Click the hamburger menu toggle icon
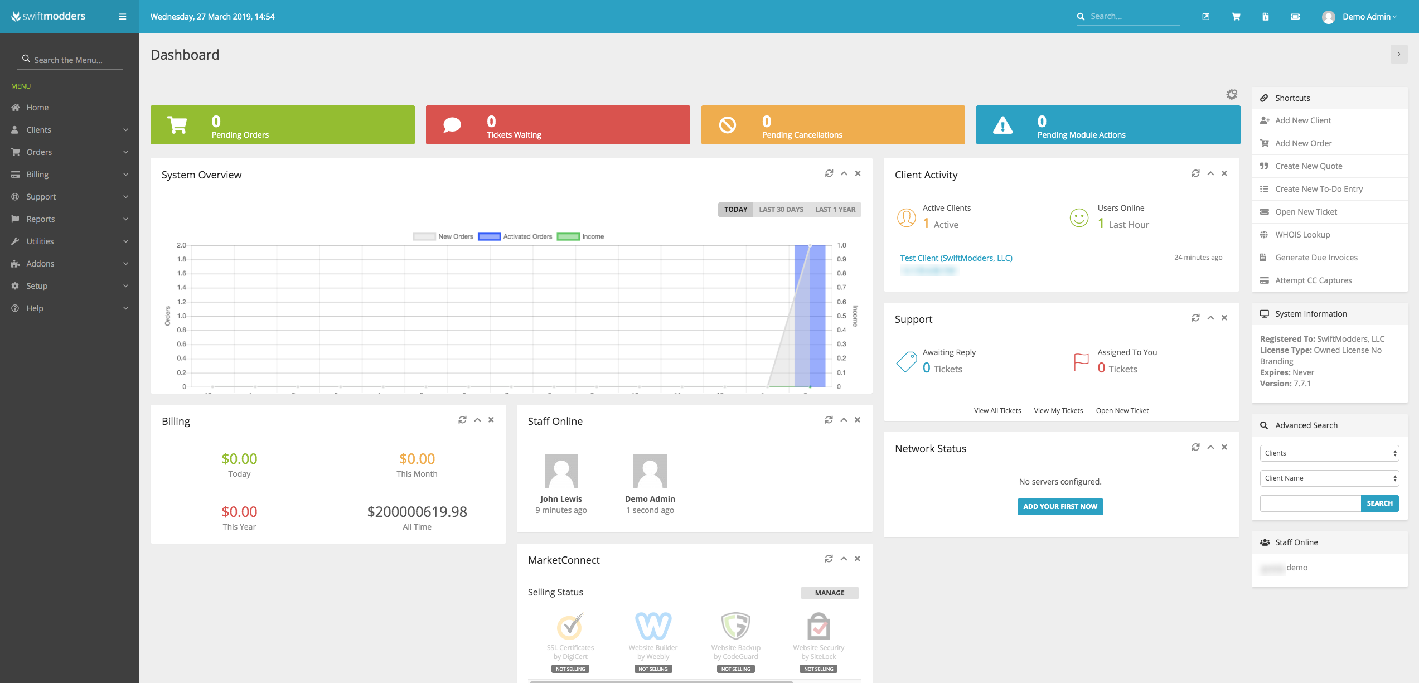The width and height of the screenshot is (1419, 683). click(x=123, y=17)
